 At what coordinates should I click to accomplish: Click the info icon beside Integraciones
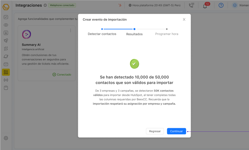coord(45,5)
